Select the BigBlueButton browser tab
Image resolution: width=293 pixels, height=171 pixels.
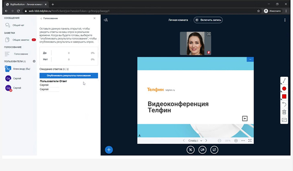[x=26, y=4]
